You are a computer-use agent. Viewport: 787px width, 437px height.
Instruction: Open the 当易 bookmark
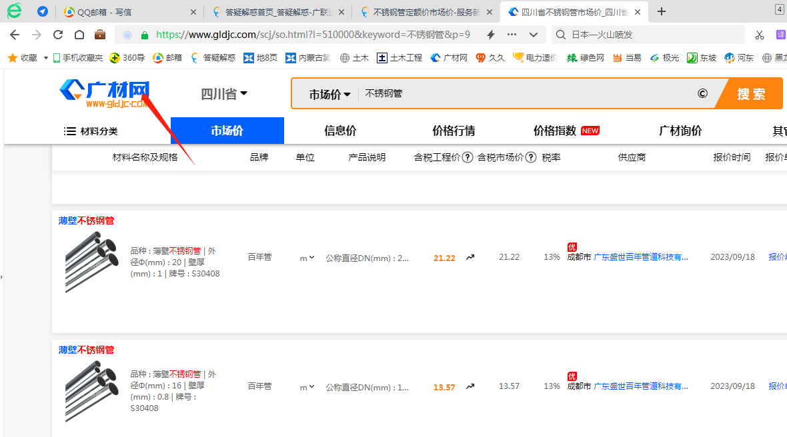628,58
